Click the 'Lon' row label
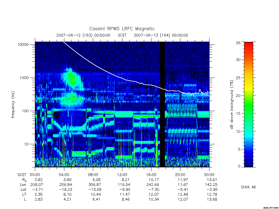This screenshot has height=209, width=279. pos(23,185)
